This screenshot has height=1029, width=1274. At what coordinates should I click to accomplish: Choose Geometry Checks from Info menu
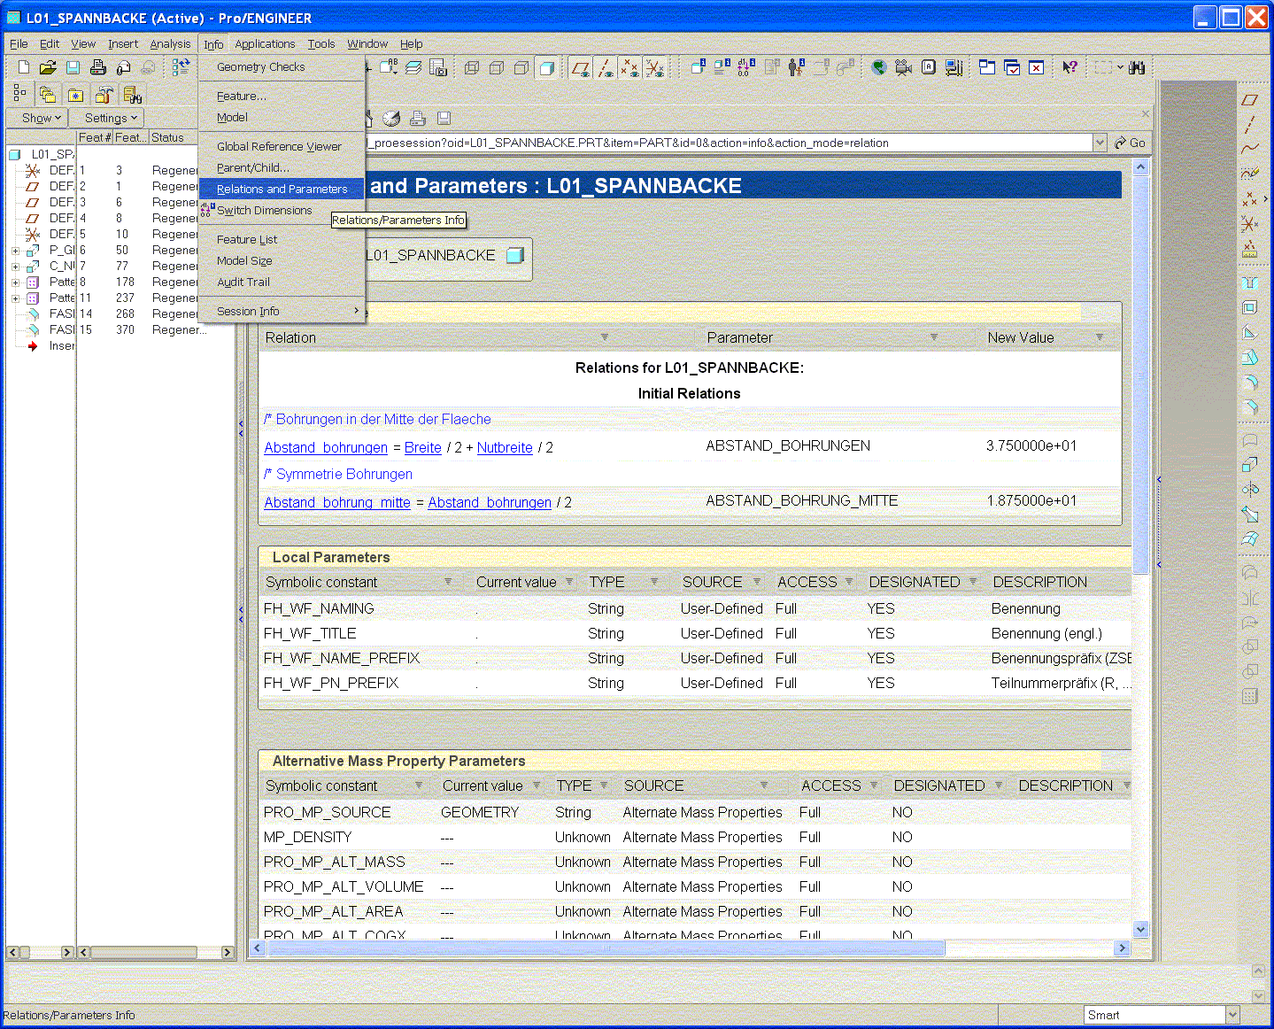tap(282, 67)
